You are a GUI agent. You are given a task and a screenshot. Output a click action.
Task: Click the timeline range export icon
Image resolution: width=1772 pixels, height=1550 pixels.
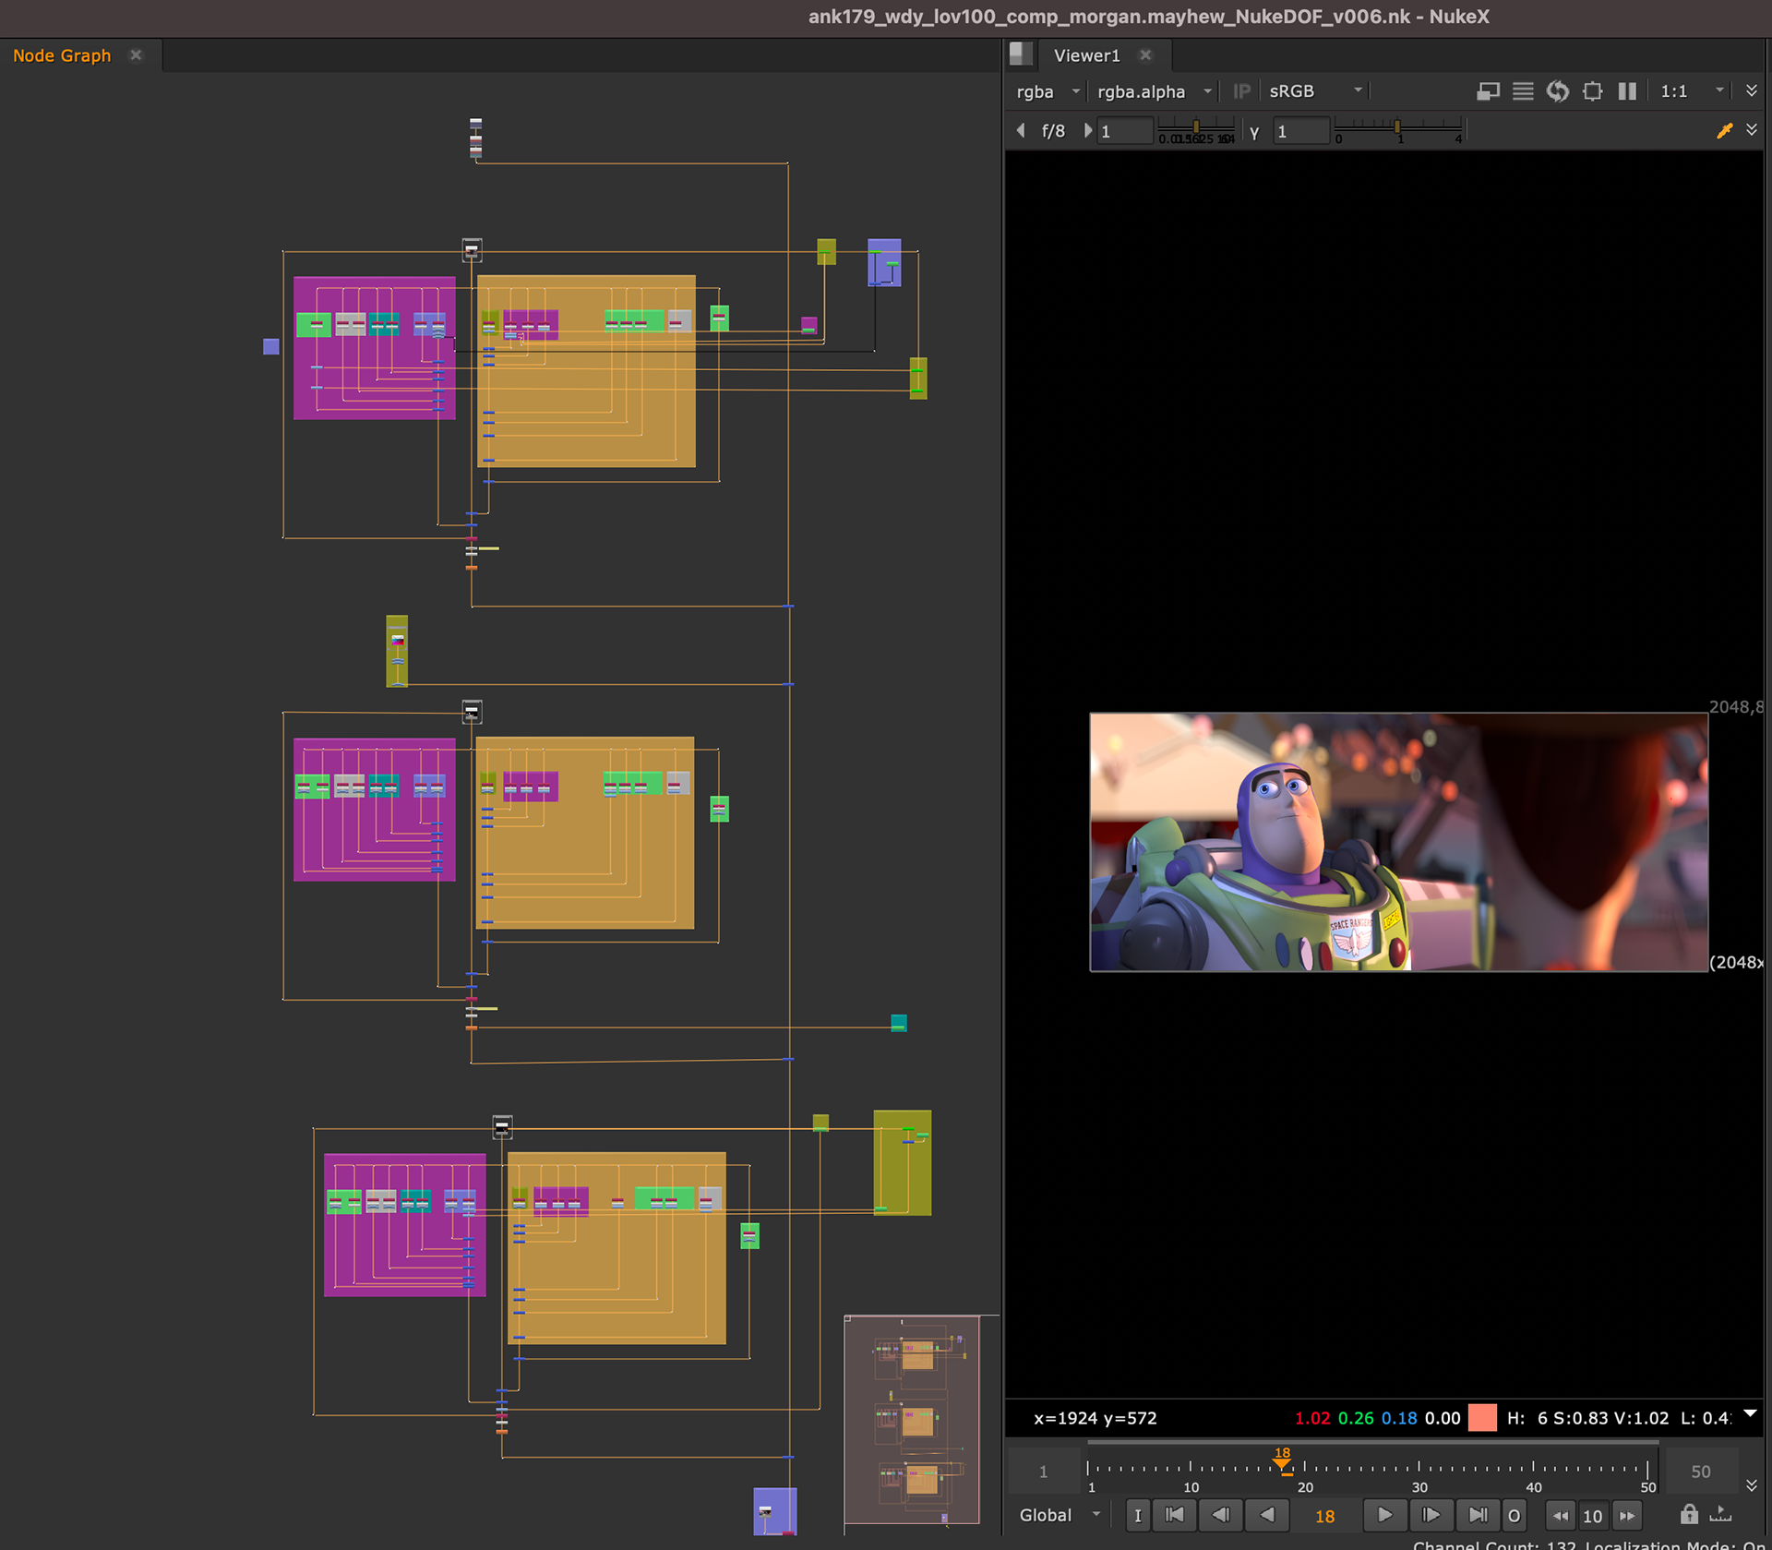[x=1721, y=1514]
